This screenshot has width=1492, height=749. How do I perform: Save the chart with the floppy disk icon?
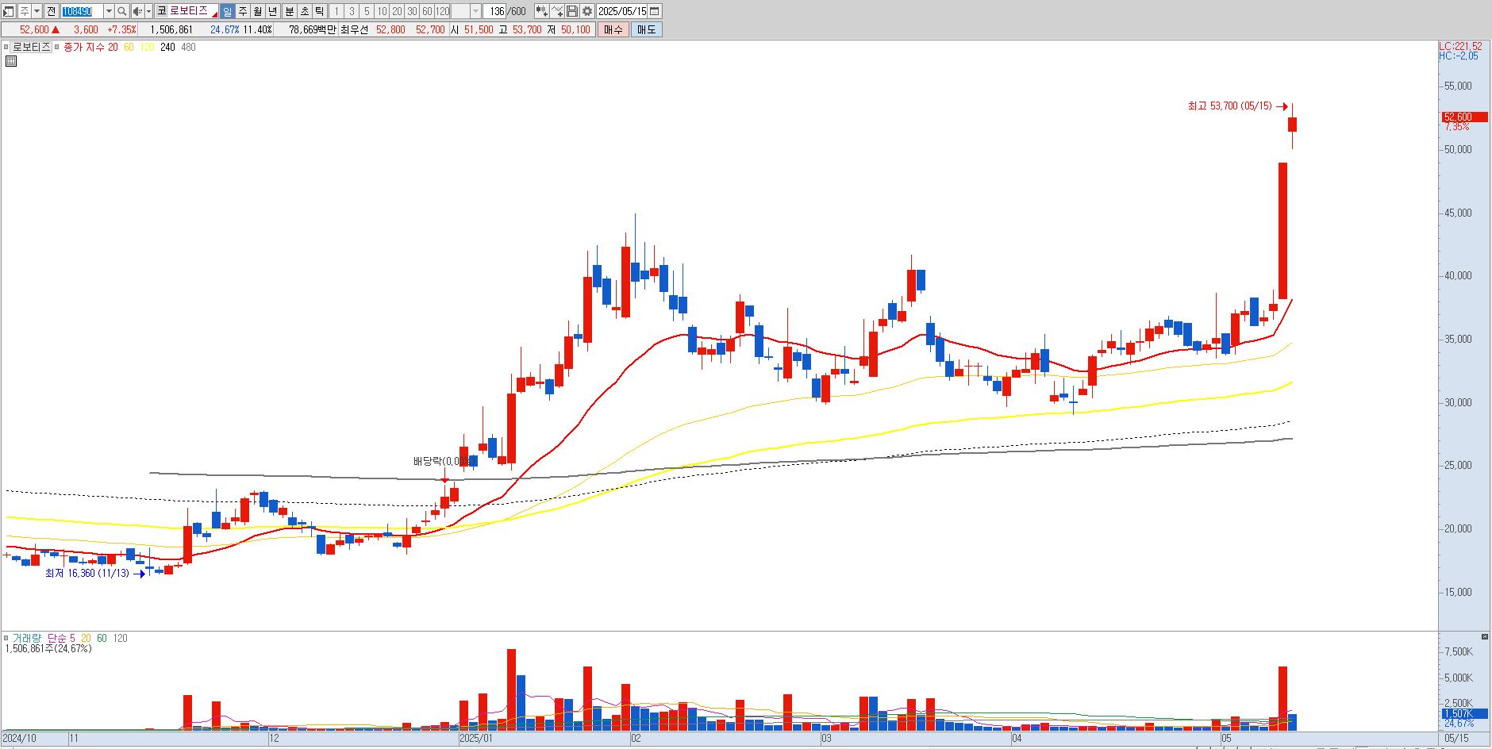tap(571, 11)
